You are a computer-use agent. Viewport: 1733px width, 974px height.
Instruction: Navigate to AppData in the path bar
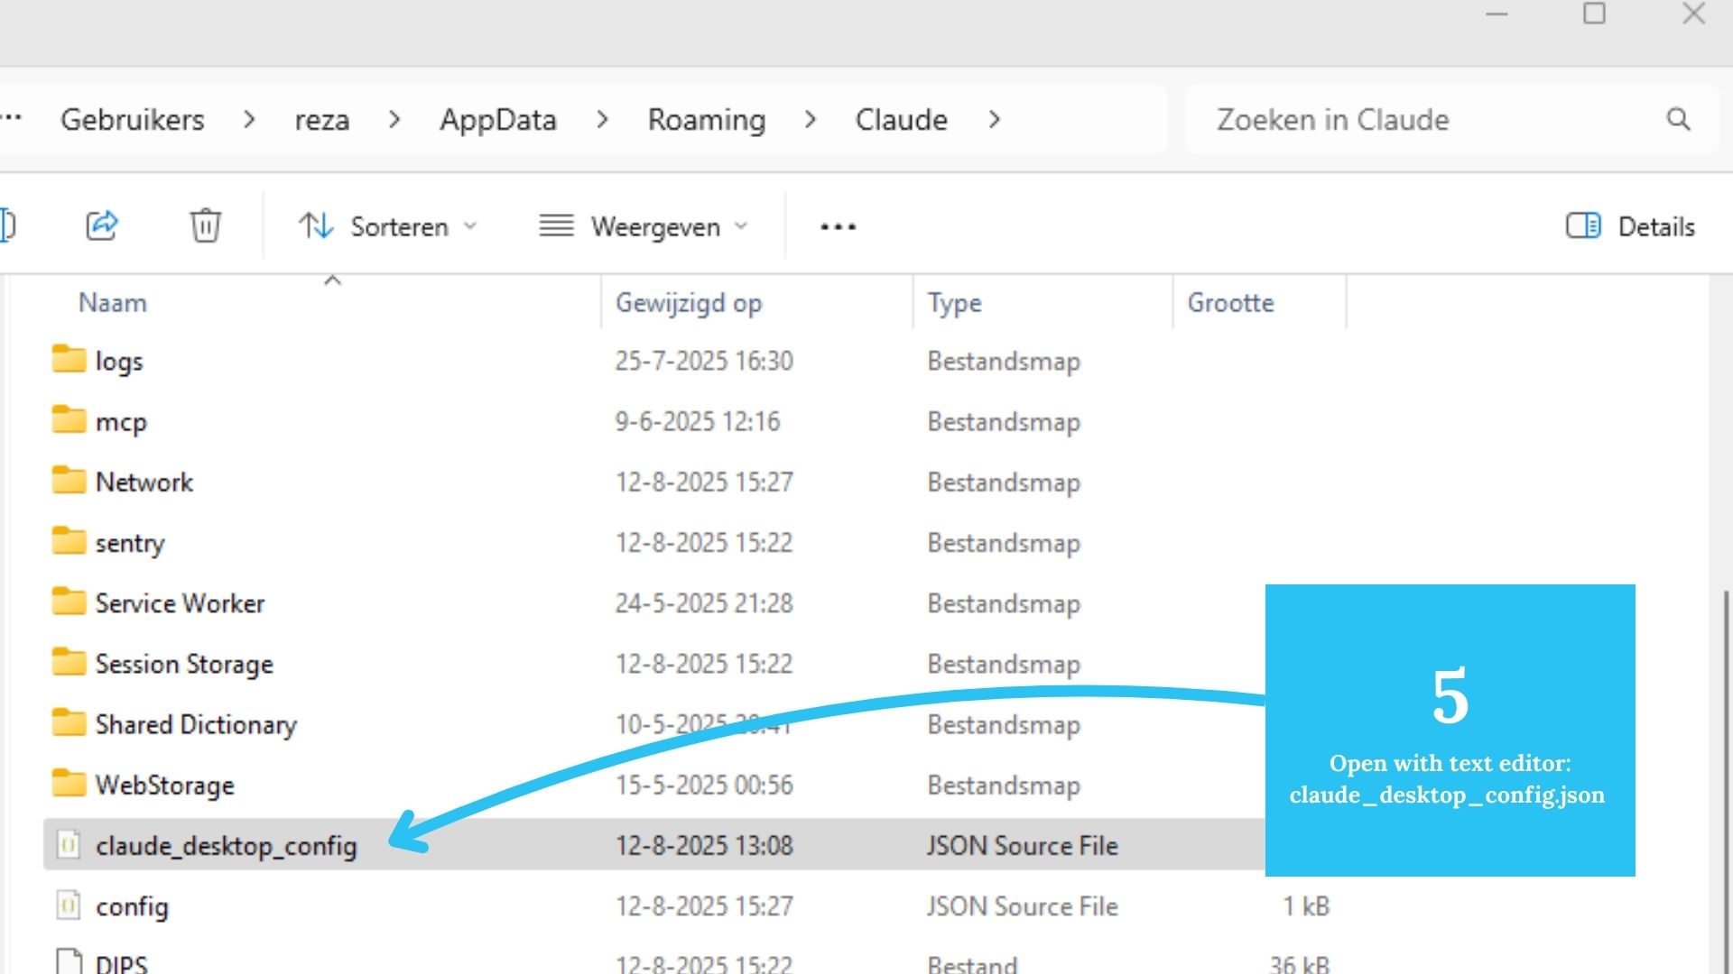click(x=498, y=119)
